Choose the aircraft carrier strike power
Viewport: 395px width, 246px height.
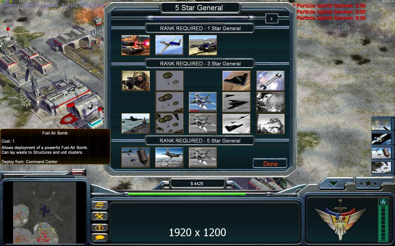pyautogui.click(x=135, y=123)
